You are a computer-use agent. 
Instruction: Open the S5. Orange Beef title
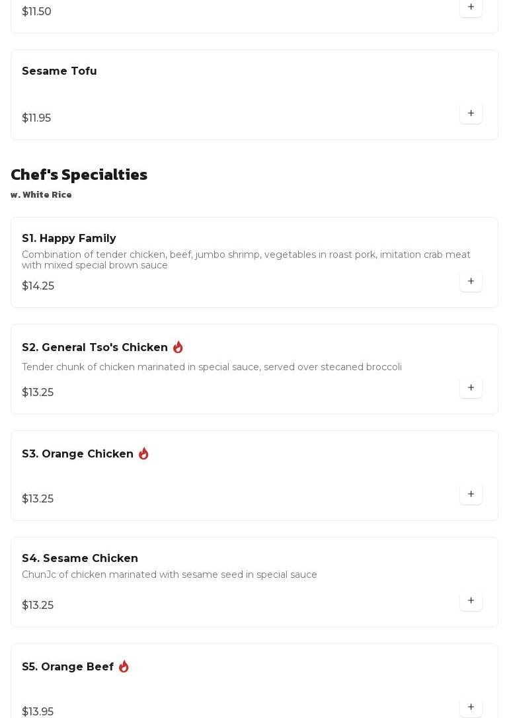point(67,666)
